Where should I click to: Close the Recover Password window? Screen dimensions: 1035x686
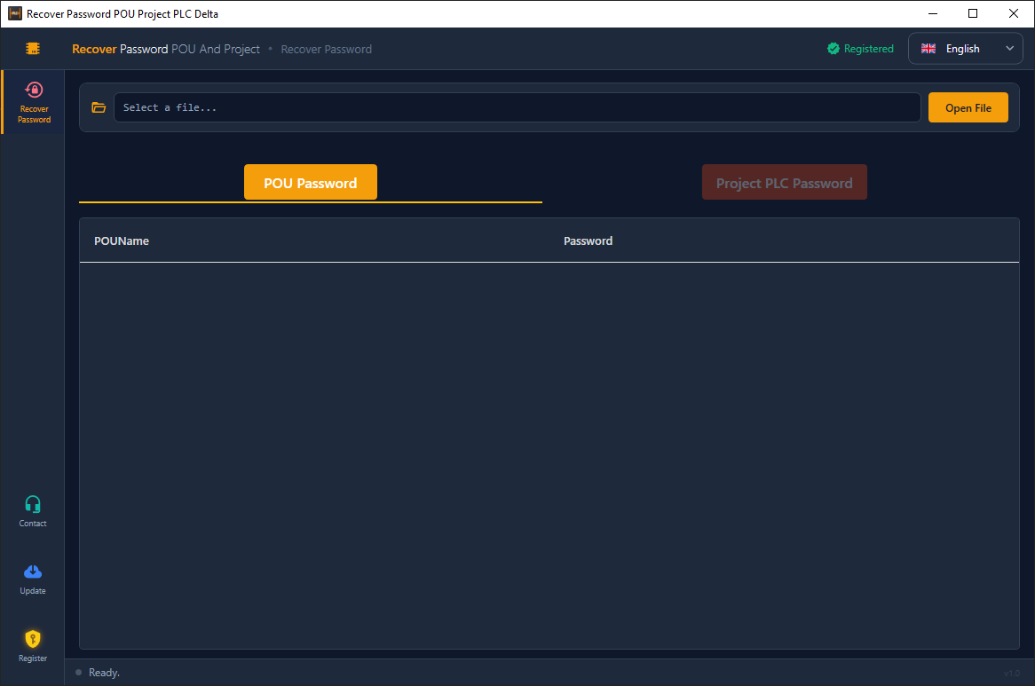click(1014, 14)
